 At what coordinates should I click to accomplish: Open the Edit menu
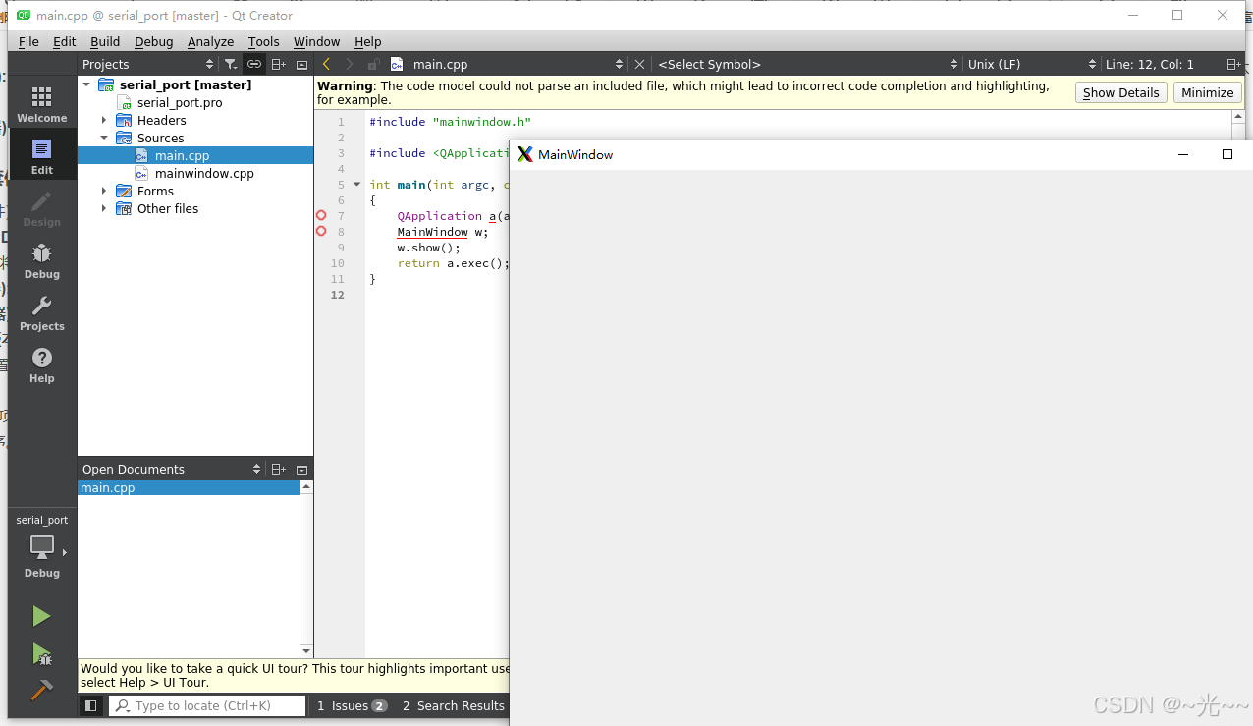tap(64, 41)
